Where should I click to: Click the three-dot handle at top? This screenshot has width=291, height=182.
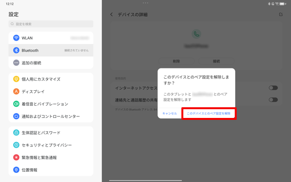[145, 3]
